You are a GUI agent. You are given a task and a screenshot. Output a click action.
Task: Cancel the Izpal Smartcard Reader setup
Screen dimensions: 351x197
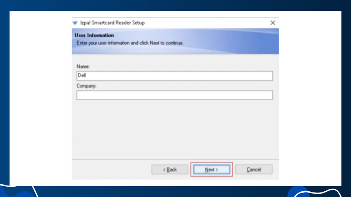[254, 170]
